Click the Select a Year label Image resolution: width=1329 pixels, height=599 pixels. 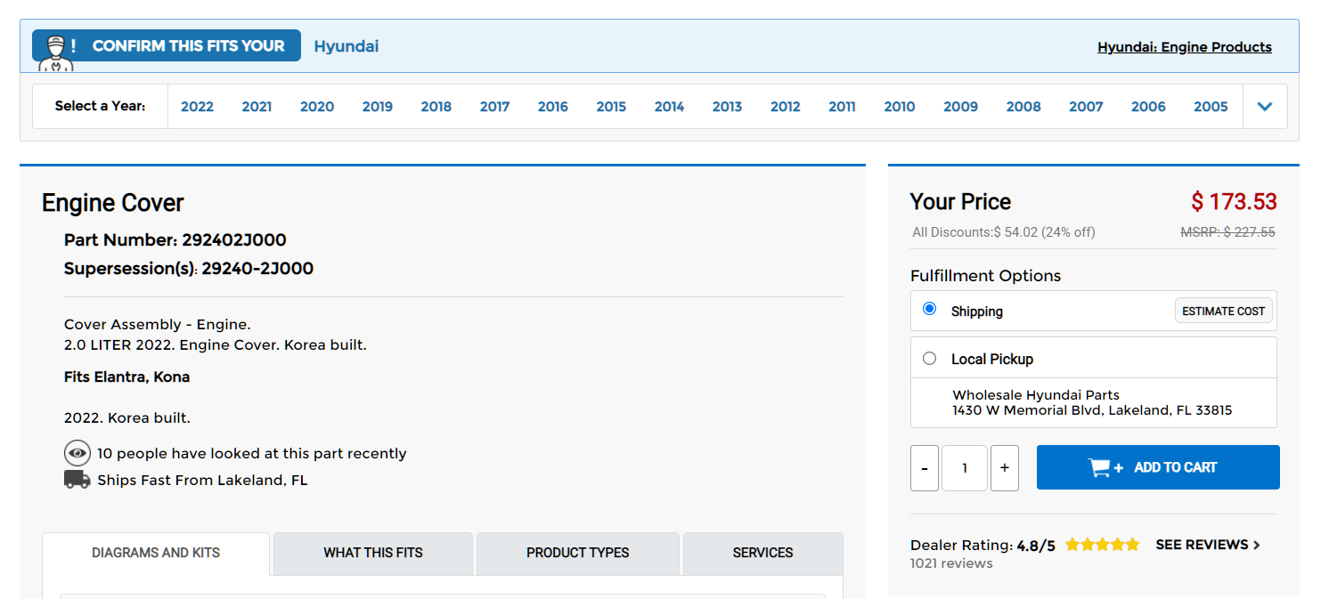click(100, 106)
